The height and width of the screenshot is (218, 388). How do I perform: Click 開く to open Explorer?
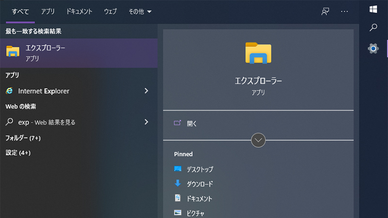(192, 124)
